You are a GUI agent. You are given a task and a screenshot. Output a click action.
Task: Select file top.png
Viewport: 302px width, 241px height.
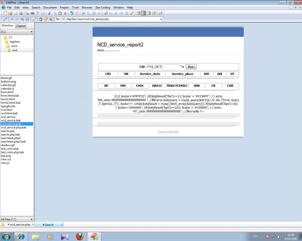coord(6,156)
